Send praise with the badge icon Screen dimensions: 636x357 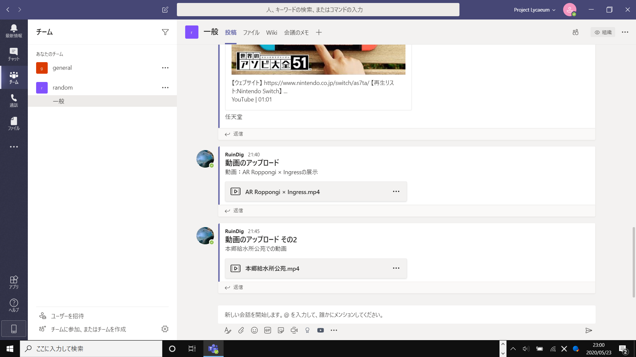(x=307, y=330)
